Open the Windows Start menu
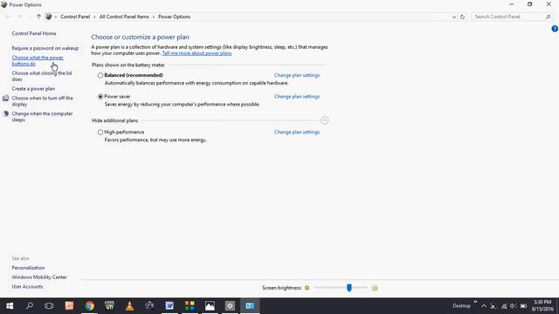 coord(10,306)
